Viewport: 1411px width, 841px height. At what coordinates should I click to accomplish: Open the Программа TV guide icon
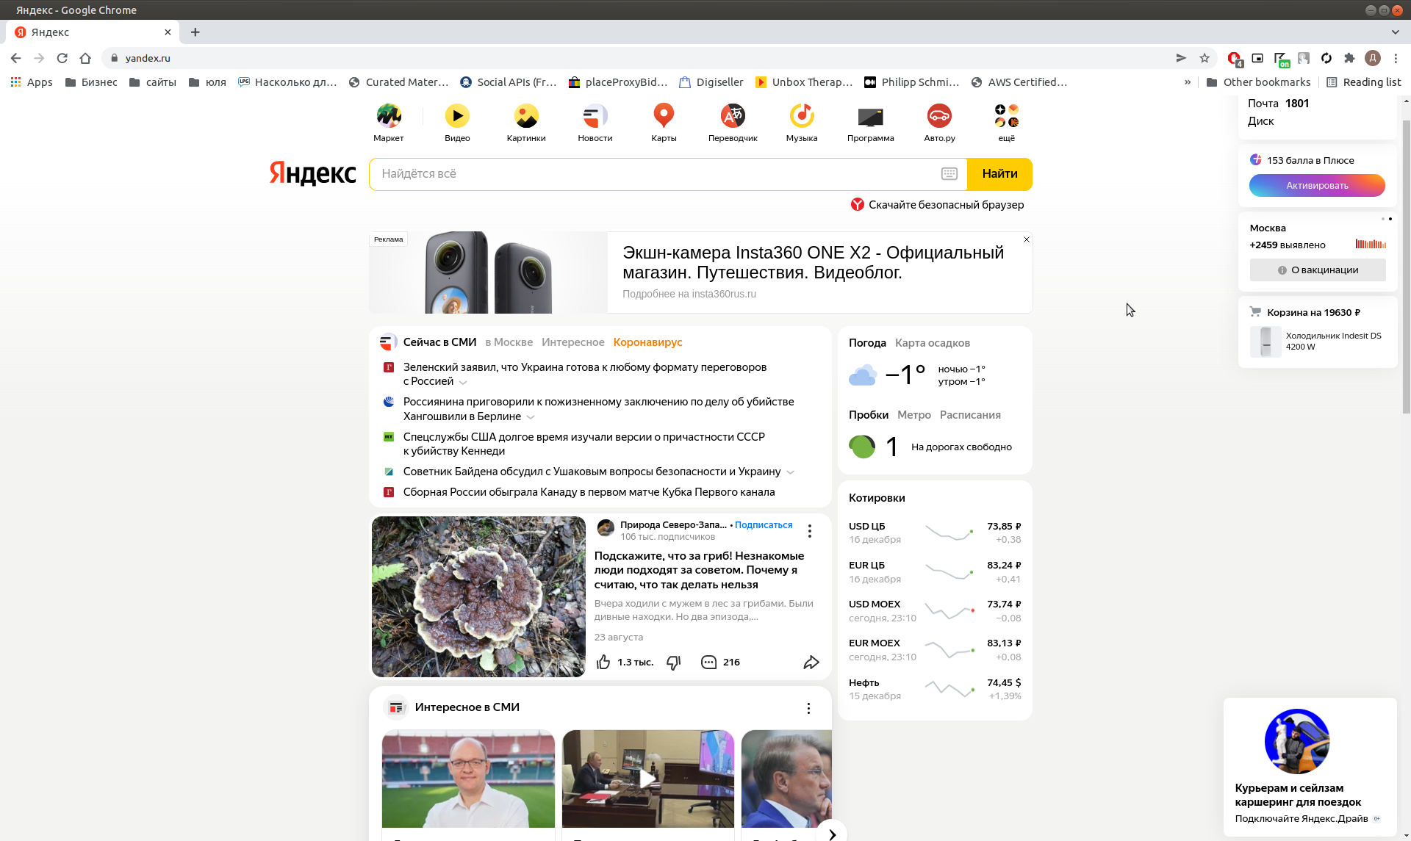(871, 116)
